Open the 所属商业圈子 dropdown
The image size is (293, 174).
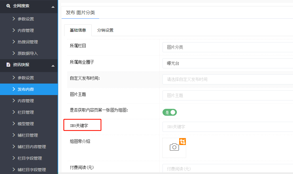coord(228,63)
